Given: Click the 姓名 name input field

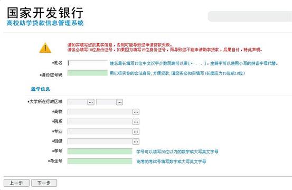Looking at the screenshot, I should pyautogui.click(x=88, y=63).
